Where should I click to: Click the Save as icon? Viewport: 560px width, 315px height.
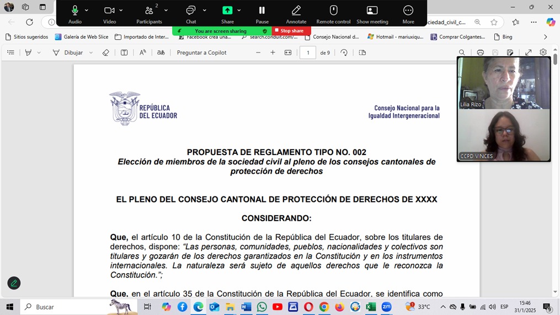pyautogui.click(x=510, y=52)
